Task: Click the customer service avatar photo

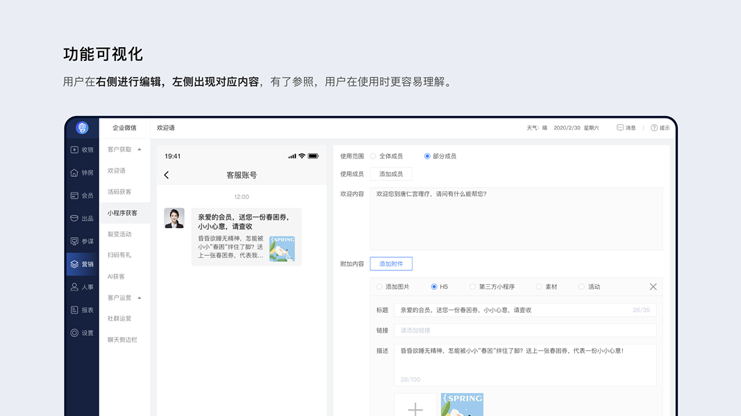Action: pos(174,218)
